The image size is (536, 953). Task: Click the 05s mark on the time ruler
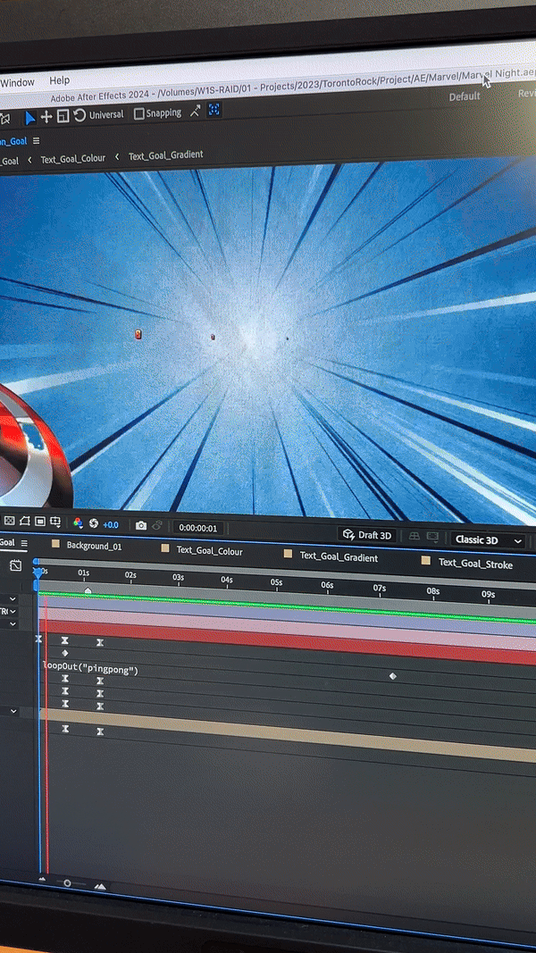click(x=276, y=581)
